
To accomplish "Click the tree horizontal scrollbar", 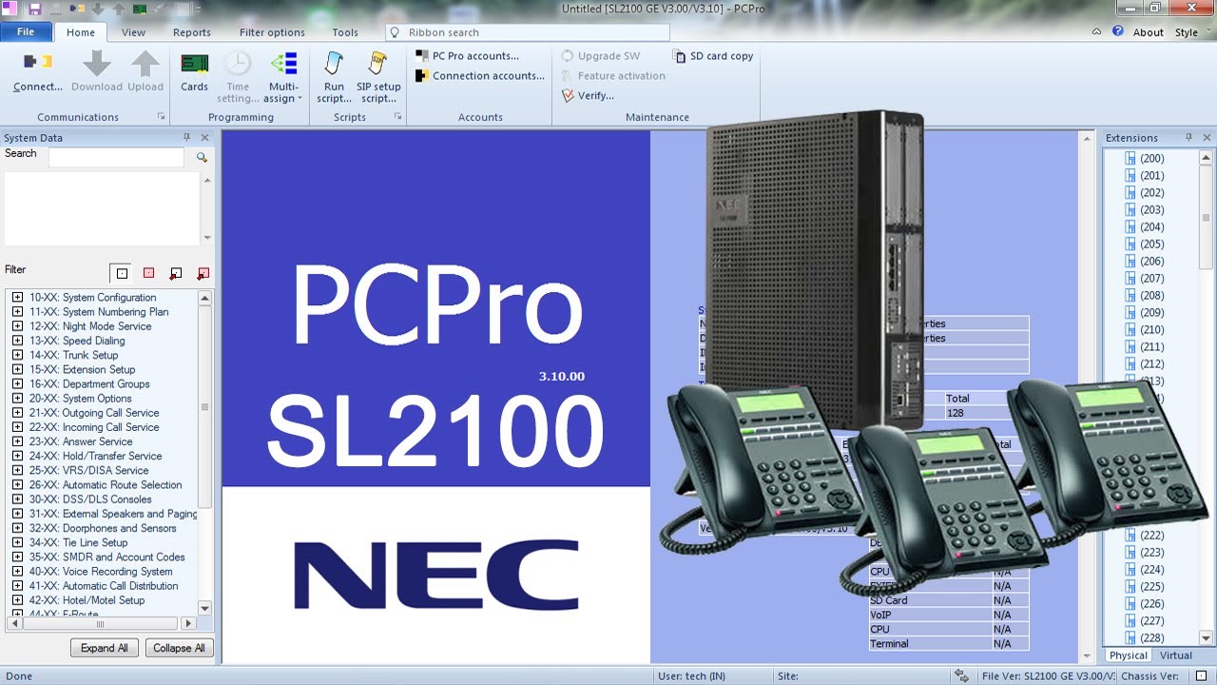I will (x=100, y=624).
